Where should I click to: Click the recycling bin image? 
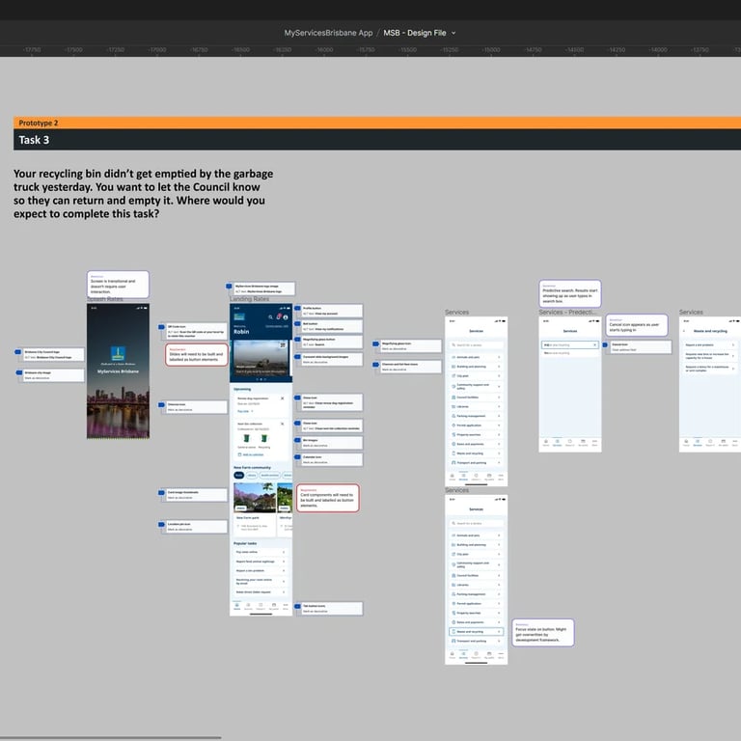(x=264, y=439)
